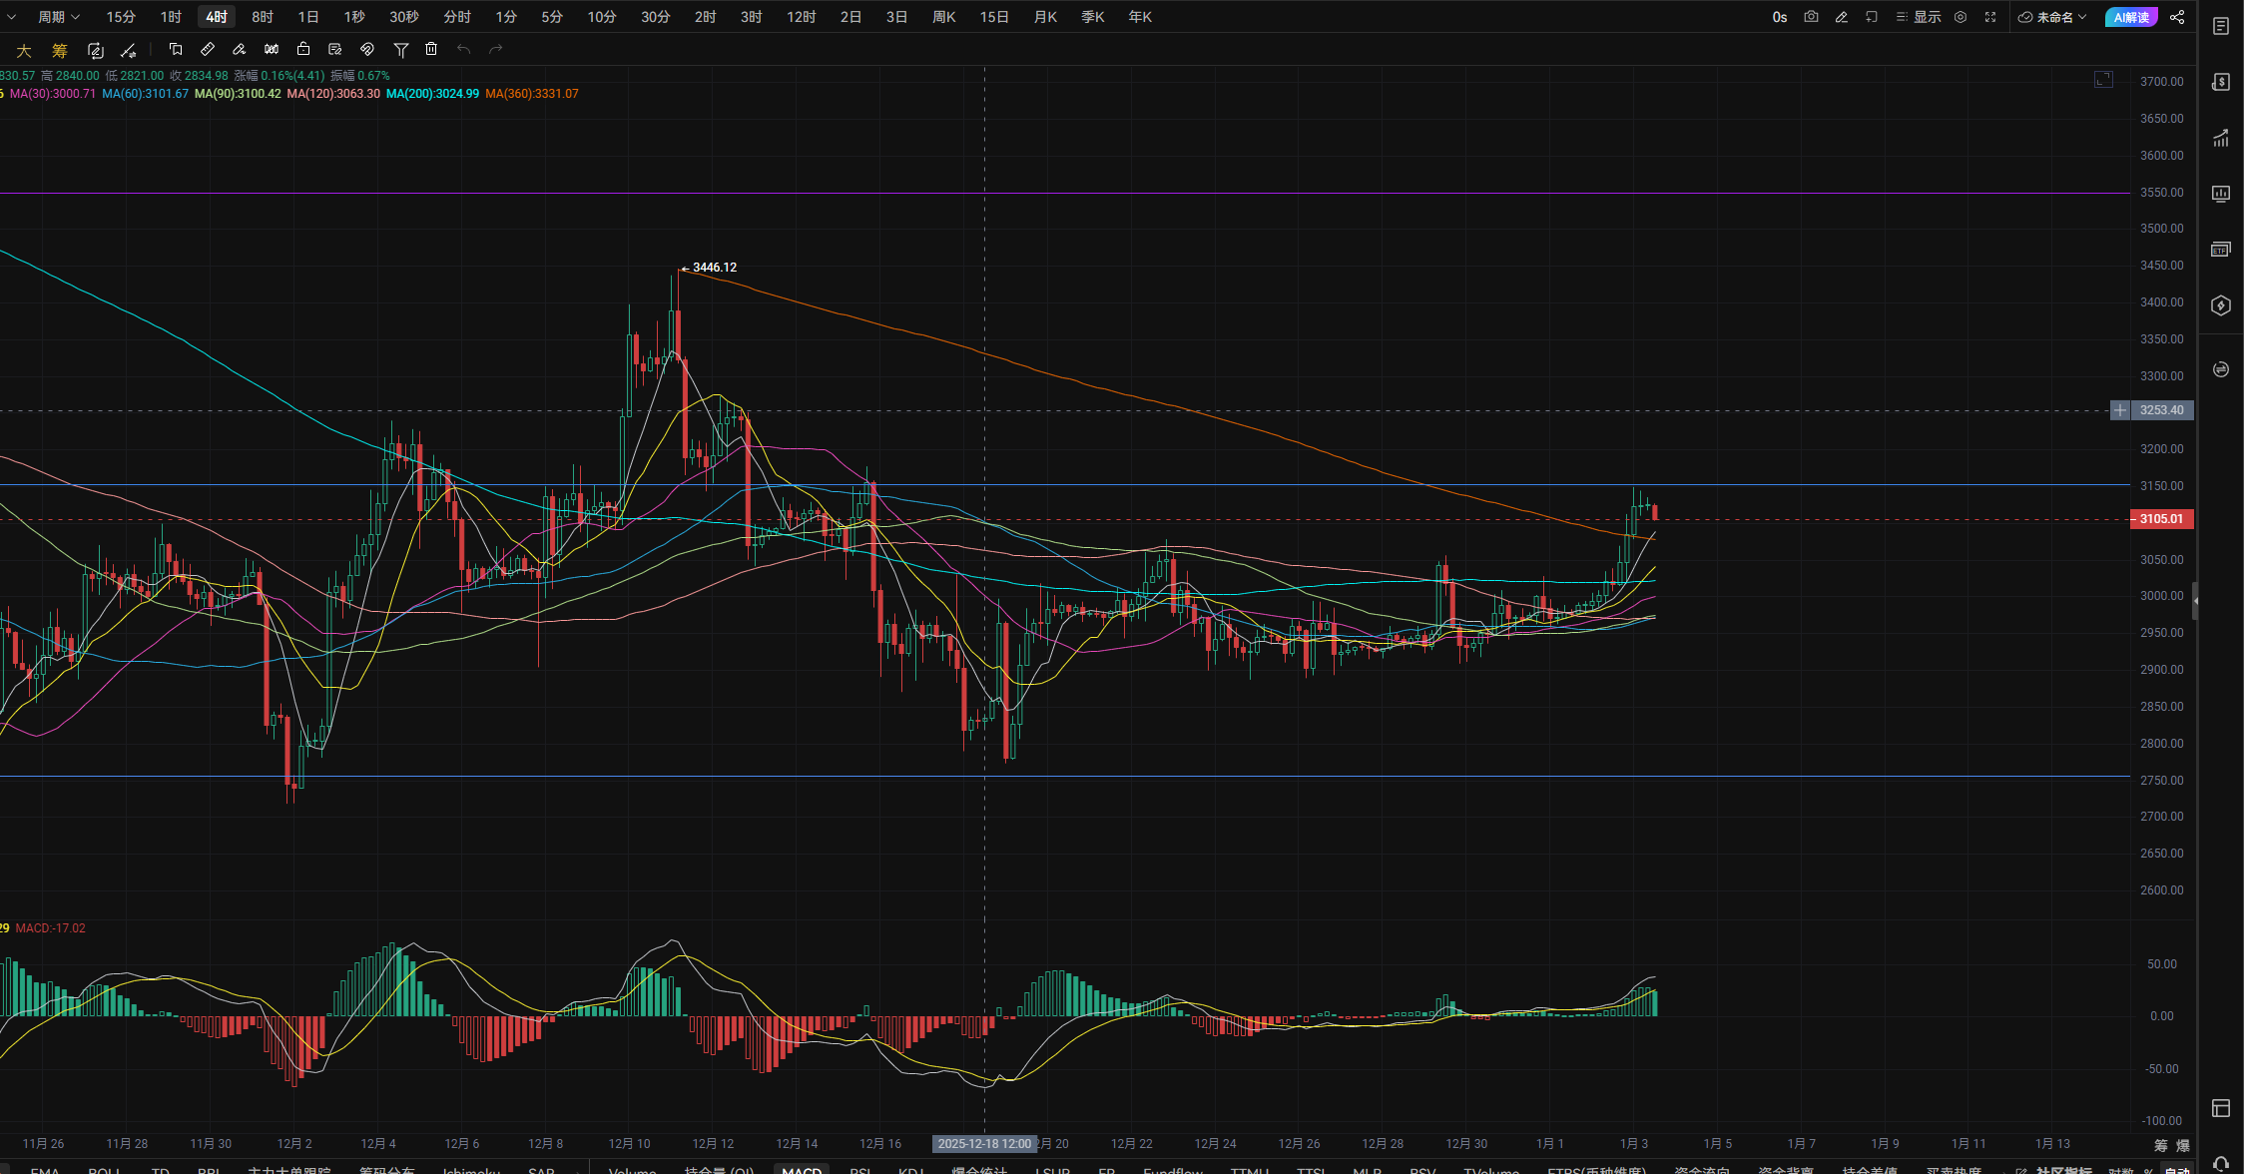The image size is (2244, 1174).
Task: Toggle the drawings lock icon
Action: [303, 49]
